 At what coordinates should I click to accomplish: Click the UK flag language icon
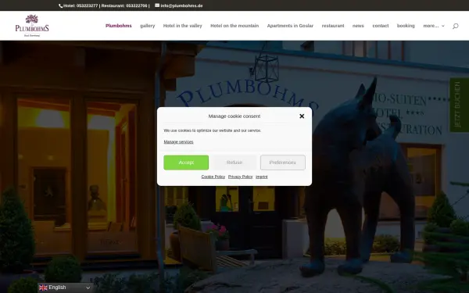click(43, 288)
